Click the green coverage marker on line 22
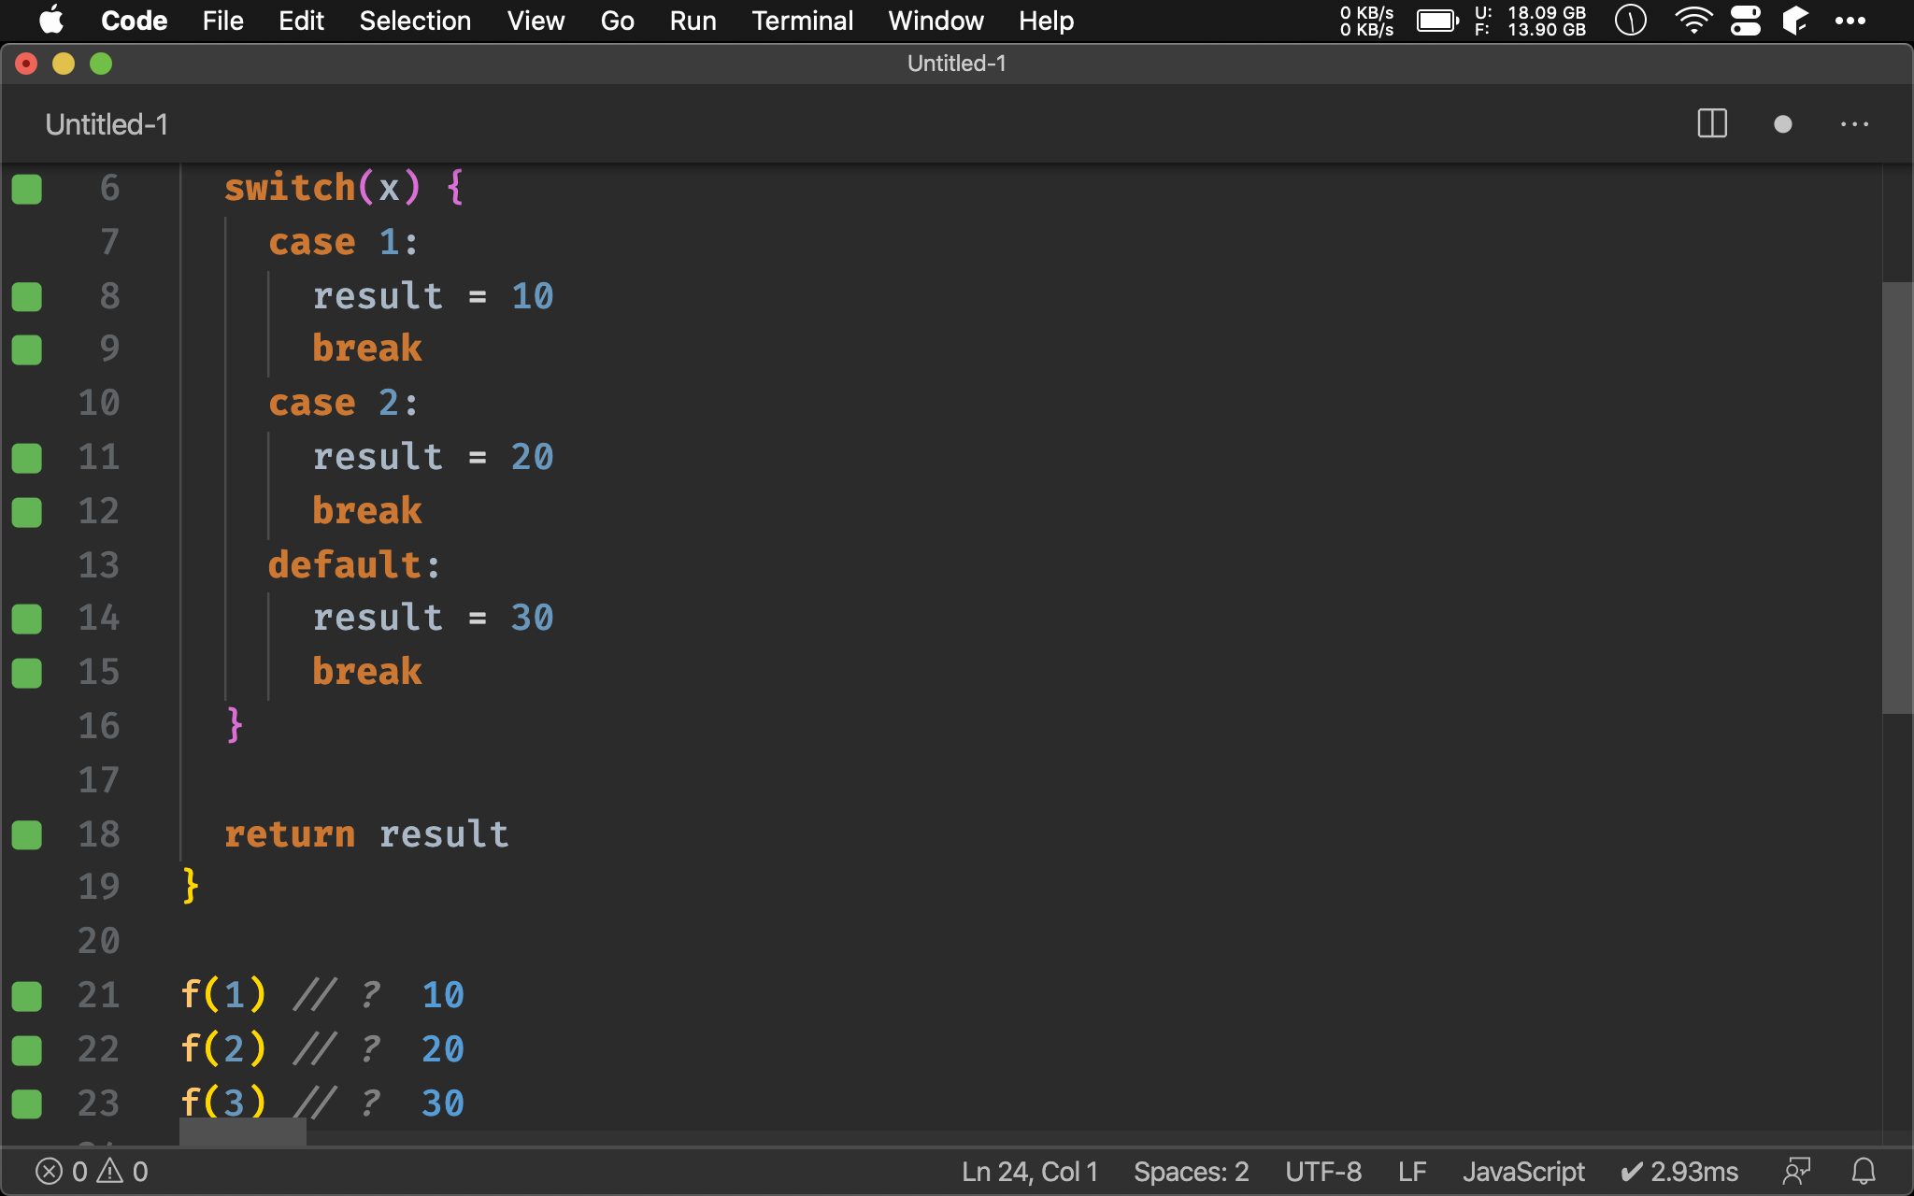 click(27, 1050)
